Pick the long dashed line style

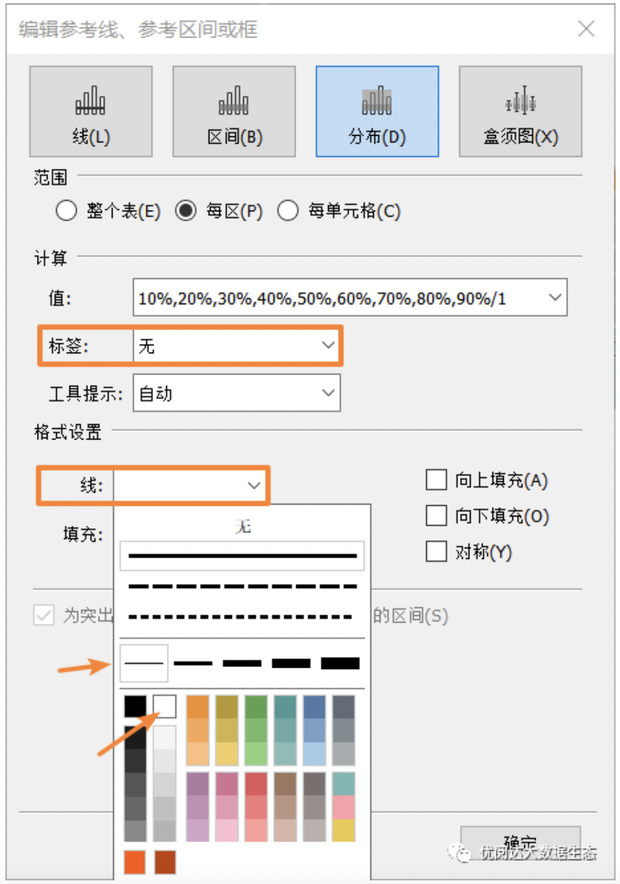242,587
